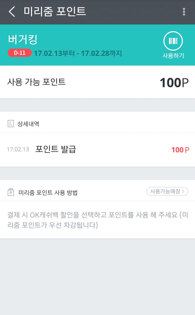Click the gift P icon

pyautogui.click(x=10, y=192)
